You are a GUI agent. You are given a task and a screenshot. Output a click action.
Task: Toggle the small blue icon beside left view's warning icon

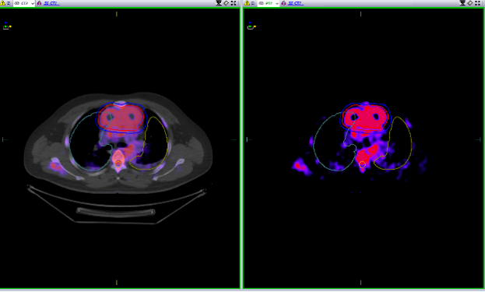9,3
